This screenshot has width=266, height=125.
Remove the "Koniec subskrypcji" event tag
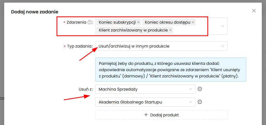coord(139,22)
